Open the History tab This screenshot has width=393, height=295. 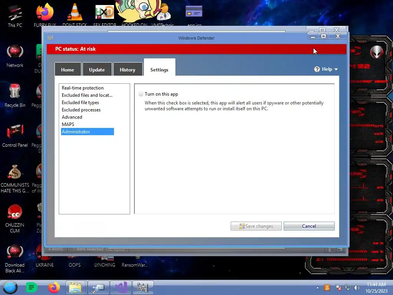127,70
